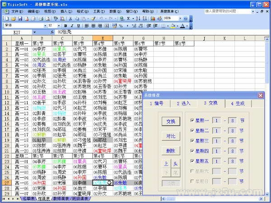The image size is (271, 203).
Task: Run the Spelling check icon
Action: coord(55,18)
